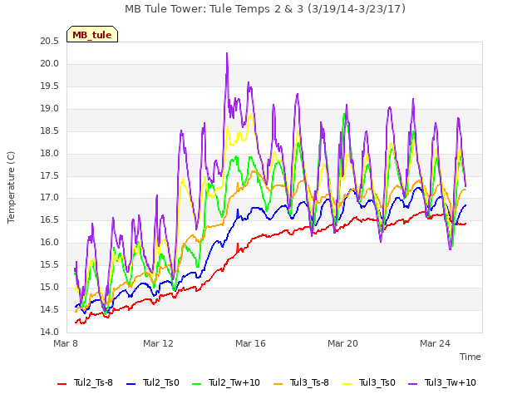The height and width of the screenshot is (399, 532).
Task: Click the green Tul2_Tw+10 legend swatch
Action: [196, 384]
